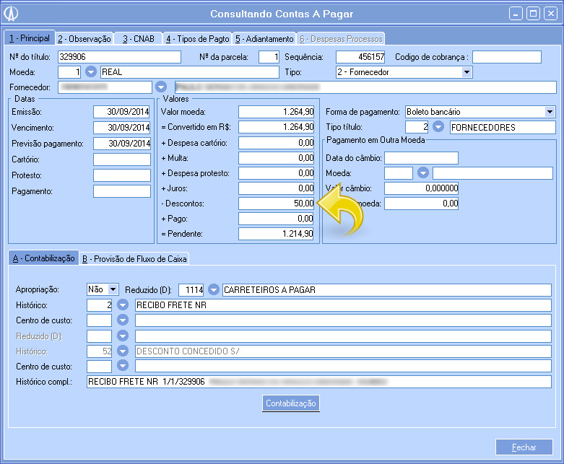This screenshot has width=564, height=464.
Task: Open Moeda lookup in Pagamento em Outra Moeda
Action: click(422, 173)
